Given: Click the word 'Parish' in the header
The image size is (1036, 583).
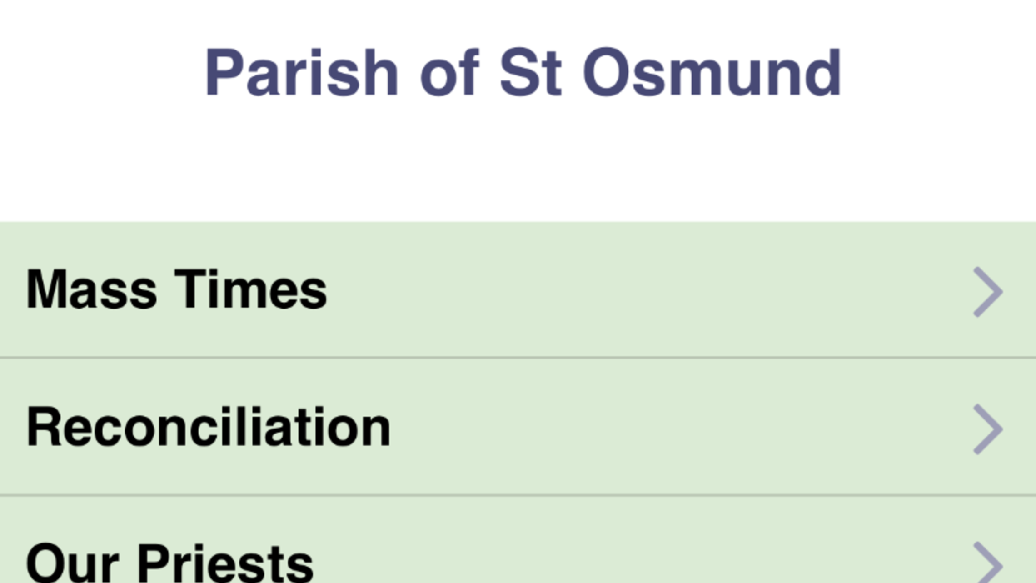Looking at the screenshot, I should pos(302,73).
